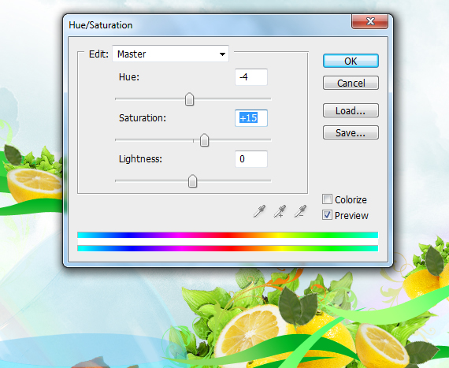Select the Subtract from Sample eyedropper
Viewport: 449px width, 368px height.
[300, 211]
